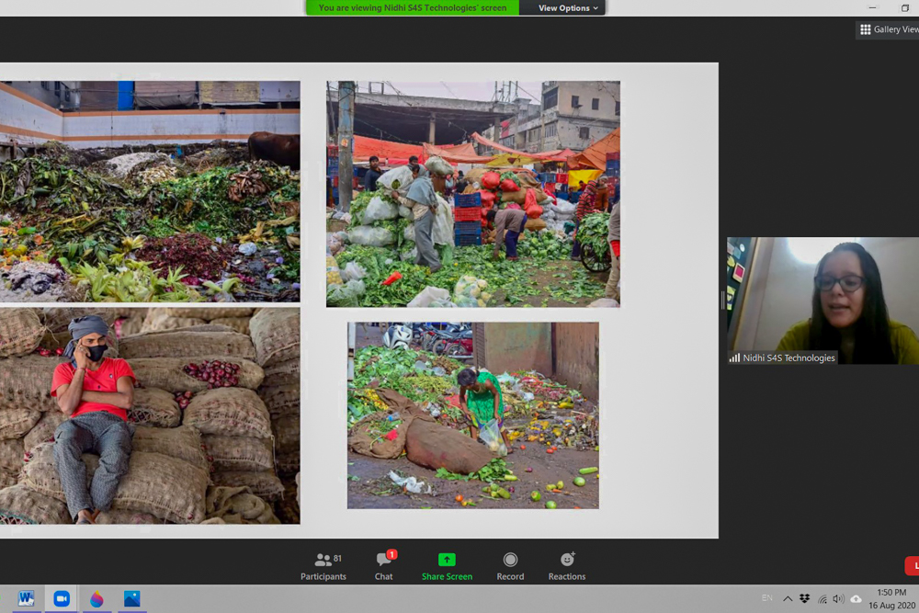Viewport: 919px width, 613px height.
Task: Open the Dropbox tray icon
Action: pos(805,599)
